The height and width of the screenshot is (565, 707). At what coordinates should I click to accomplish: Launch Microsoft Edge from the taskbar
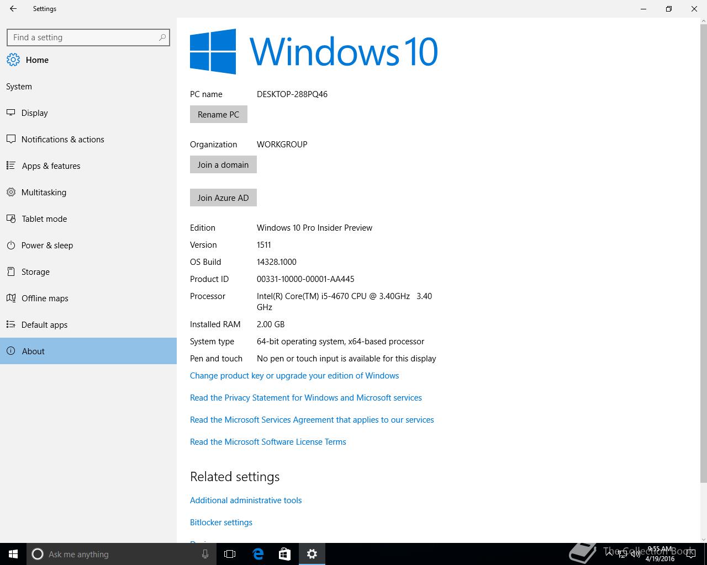258,554
